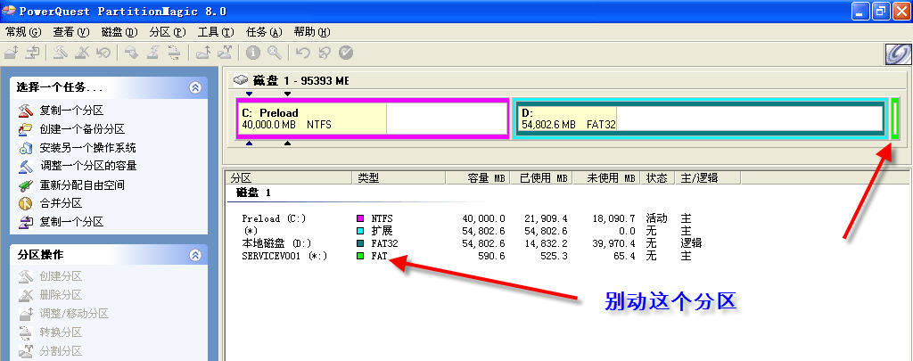Select the small green SERVICEV001 partition block
Image resolution: width=913 pixels, height=361 pixels.
coord(895,119)
